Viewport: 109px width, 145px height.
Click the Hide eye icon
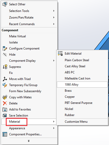pyautogui.click(x=5, y=55)
